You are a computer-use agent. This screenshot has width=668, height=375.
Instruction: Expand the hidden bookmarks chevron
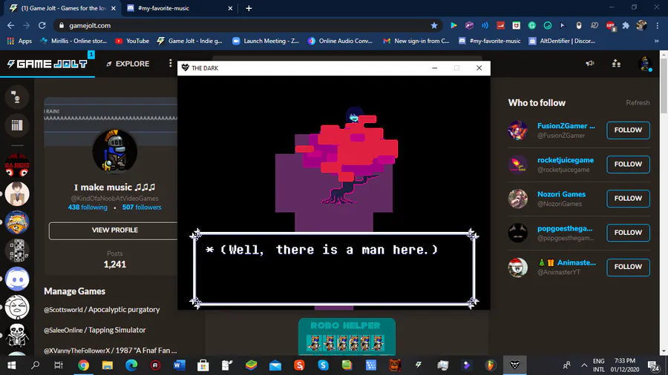[657, 41]
